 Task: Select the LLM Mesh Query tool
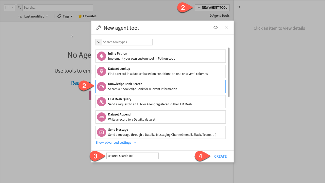[x=160, y=102]
